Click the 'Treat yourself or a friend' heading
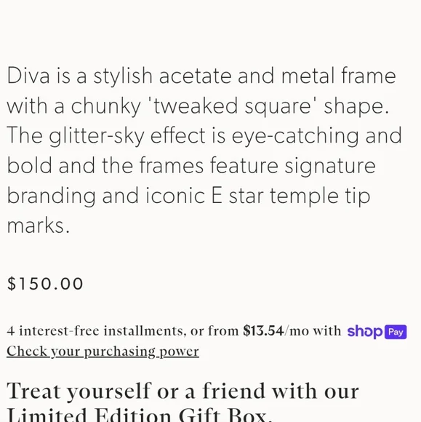421x422 pixels. tap(183, 391)
